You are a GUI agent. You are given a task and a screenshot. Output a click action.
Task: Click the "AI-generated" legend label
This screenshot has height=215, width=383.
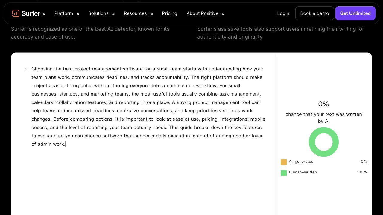301,162
